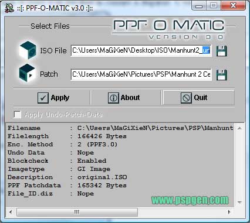Click the '2 (PPF3.0)' Enc. Method value
Screen dimensions: 250x223
[x=97, y=145]
